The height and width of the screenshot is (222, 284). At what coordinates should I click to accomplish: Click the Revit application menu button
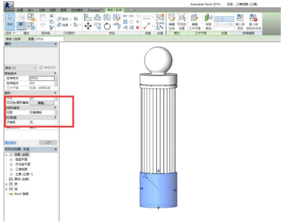coord(8,6)
